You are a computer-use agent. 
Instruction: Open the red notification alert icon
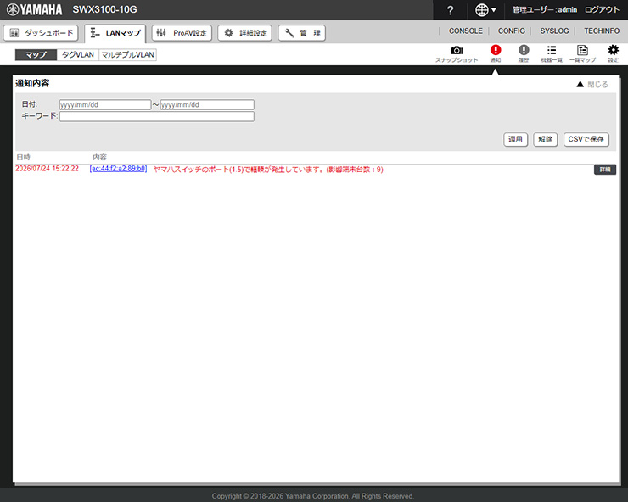tap(496, 53)
